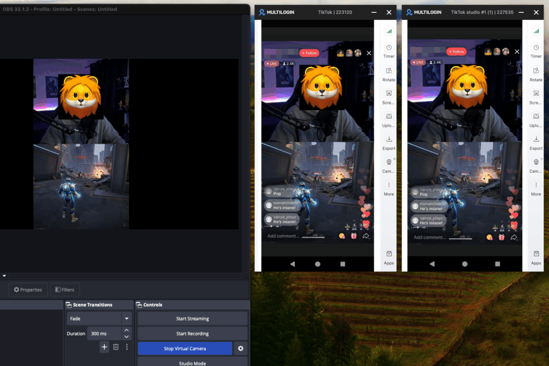Check signal indicator in TikTok studio 227535 window
Image resolution: width=549 pixels, height=366 pixels.
point(536,31)
